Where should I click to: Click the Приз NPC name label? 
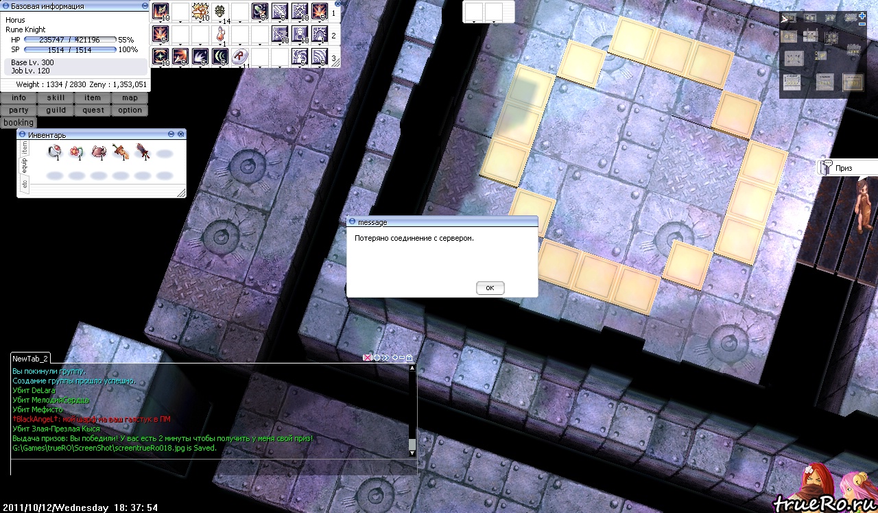843,168
